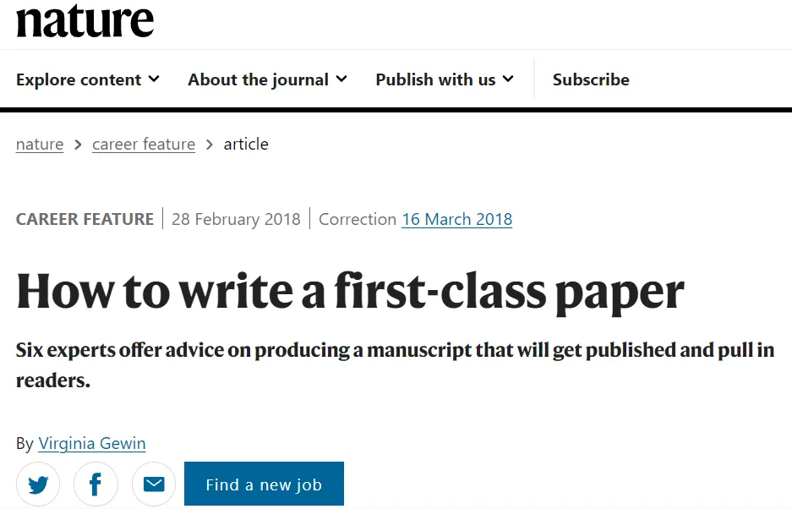Screen dimensions: 792x509
Task: Click the Nature logo
Action: click(x=85, y=20)
